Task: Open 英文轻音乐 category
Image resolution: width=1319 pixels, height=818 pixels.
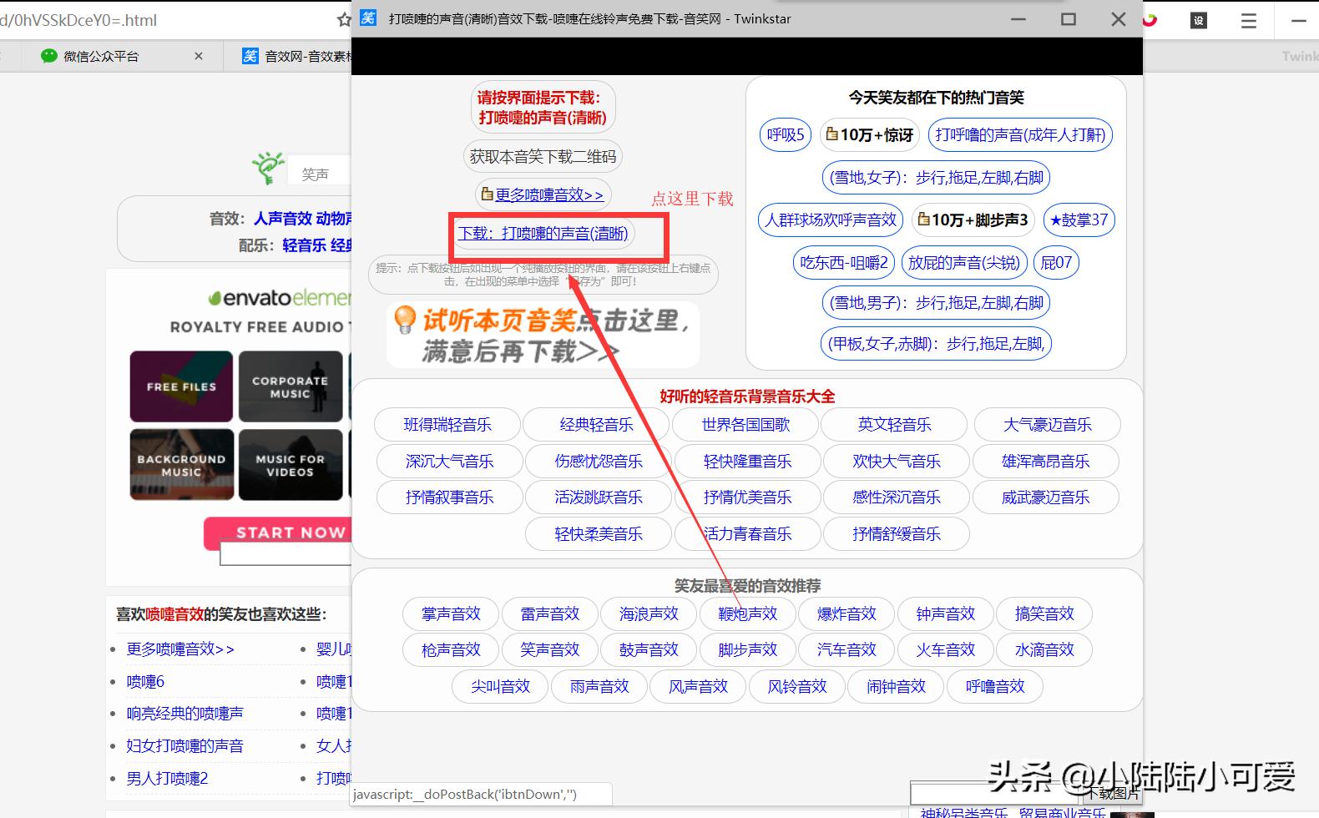Action: pyautogui.click(x=894, y=425)
